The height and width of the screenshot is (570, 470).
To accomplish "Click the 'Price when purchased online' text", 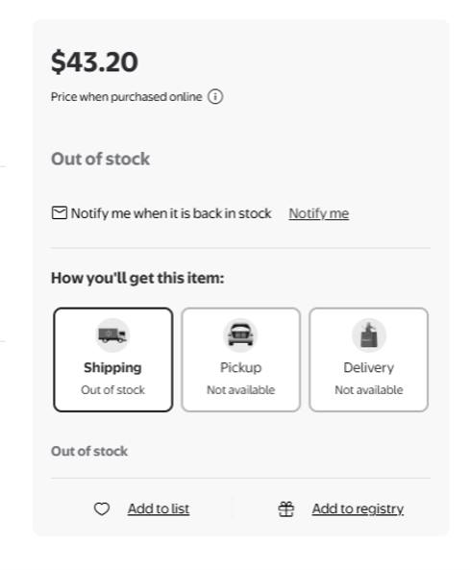I will click(x=126, y=97).
